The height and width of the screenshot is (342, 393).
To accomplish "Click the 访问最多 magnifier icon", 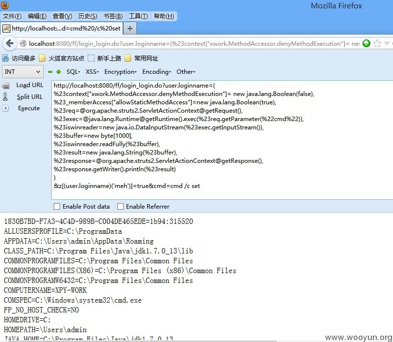I will point(5,59).
